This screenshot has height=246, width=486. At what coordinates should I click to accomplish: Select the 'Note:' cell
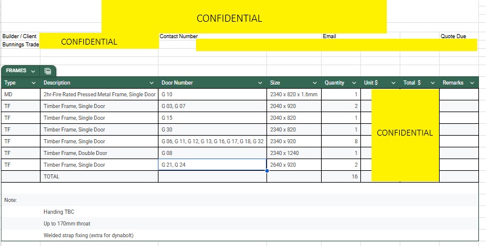21,200
